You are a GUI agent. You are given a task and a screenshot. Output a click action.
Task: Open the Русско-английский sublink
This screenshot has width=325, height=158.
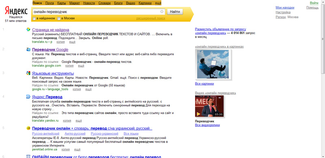pos(46,134)
